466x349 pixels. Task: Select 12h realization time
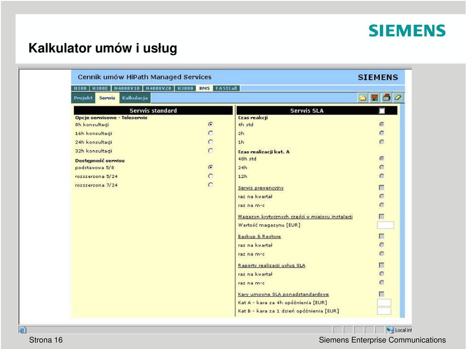[x=382, y=176]
